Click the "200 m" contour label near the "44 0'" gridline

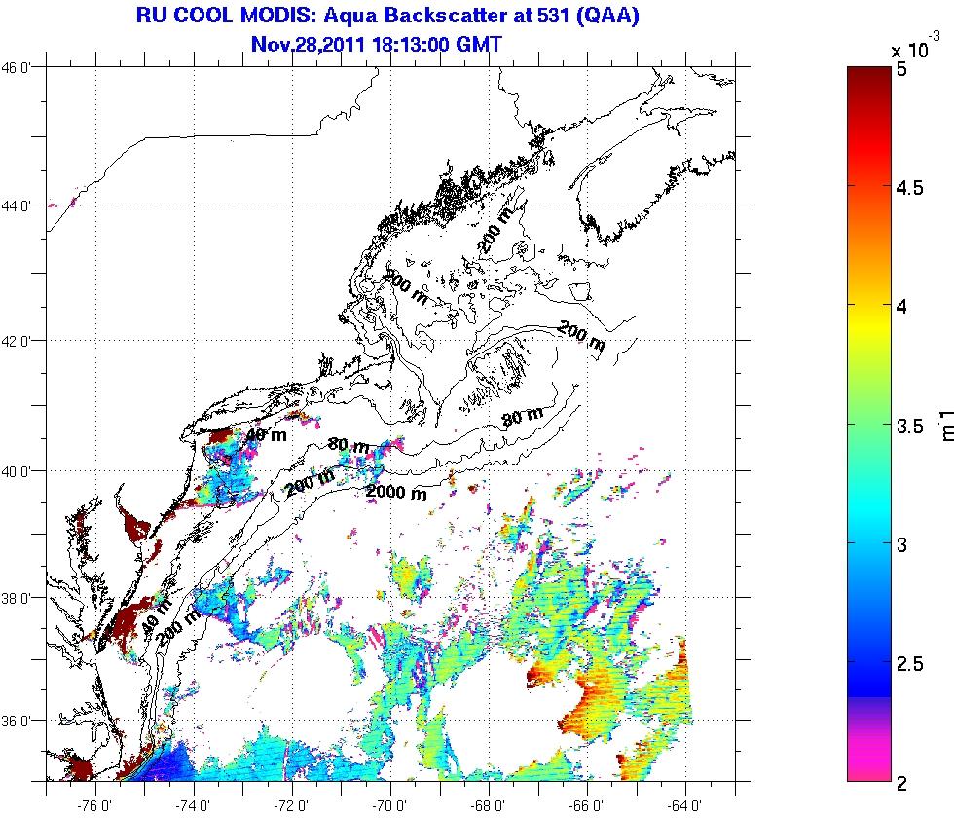[495, 230]
